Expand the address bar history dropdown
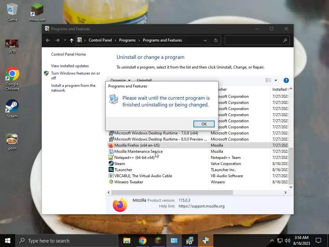Screen dimensions: 329x247 pos(205,40)
